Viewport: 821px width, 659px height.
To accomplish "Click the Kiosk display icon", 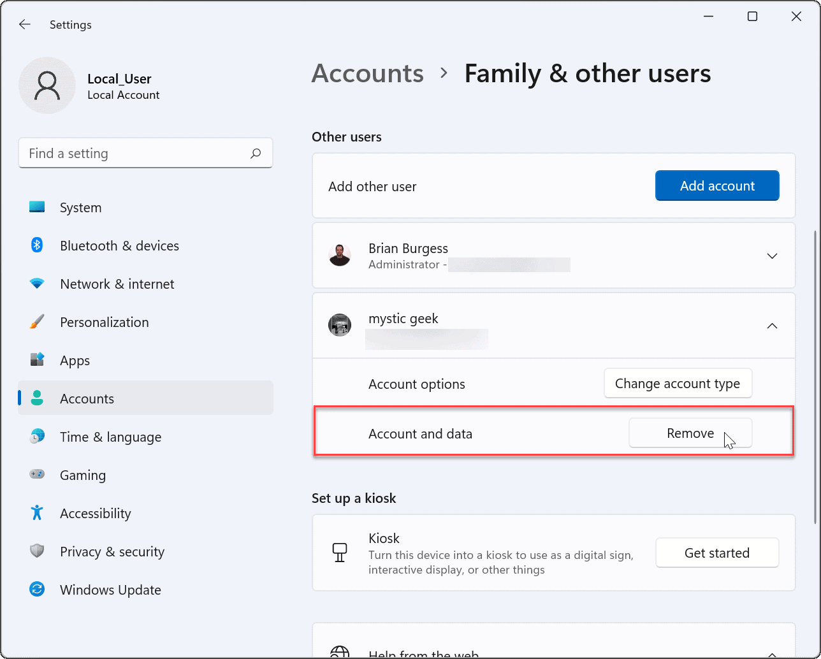I will pyautogui.click(x=340, y=552).
